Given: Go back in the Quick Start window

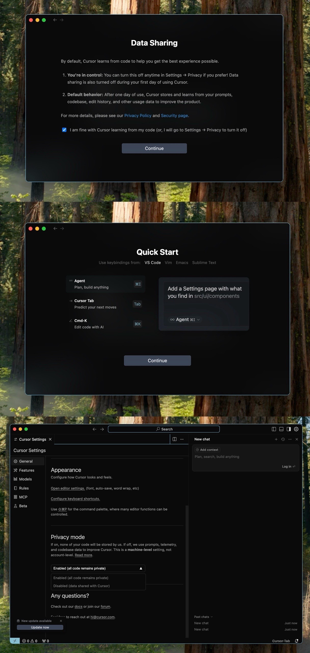Looking at the screenshot, I should tap(55, 229).
